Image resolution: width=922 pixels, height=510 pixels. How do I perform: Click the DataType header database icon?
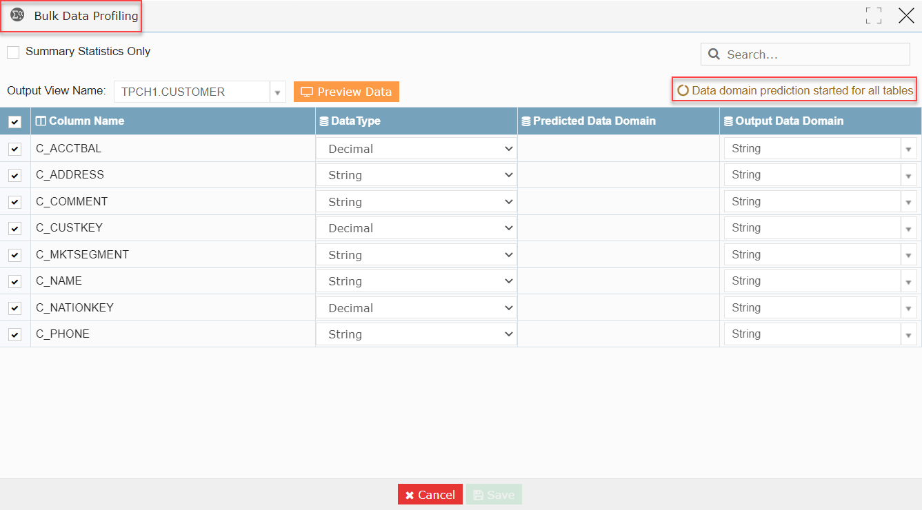(324, 121)
